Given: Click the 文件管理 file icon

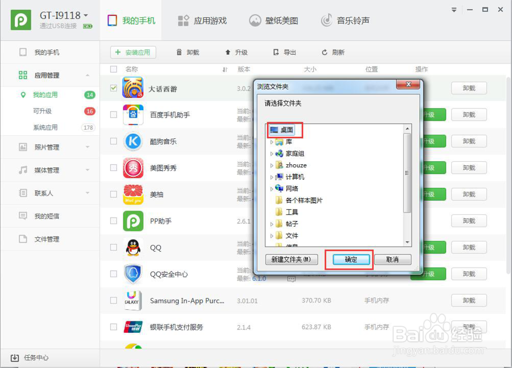Looking at the screenshot, I should click(23, 239).
